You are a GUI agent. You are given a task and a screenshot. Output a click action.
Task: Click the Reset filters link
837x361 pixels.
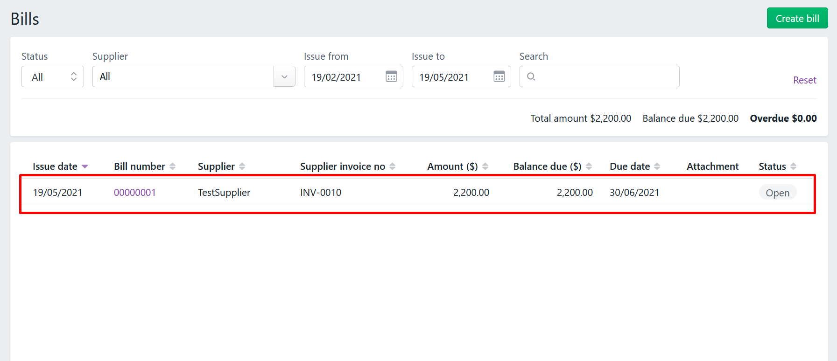805,80
